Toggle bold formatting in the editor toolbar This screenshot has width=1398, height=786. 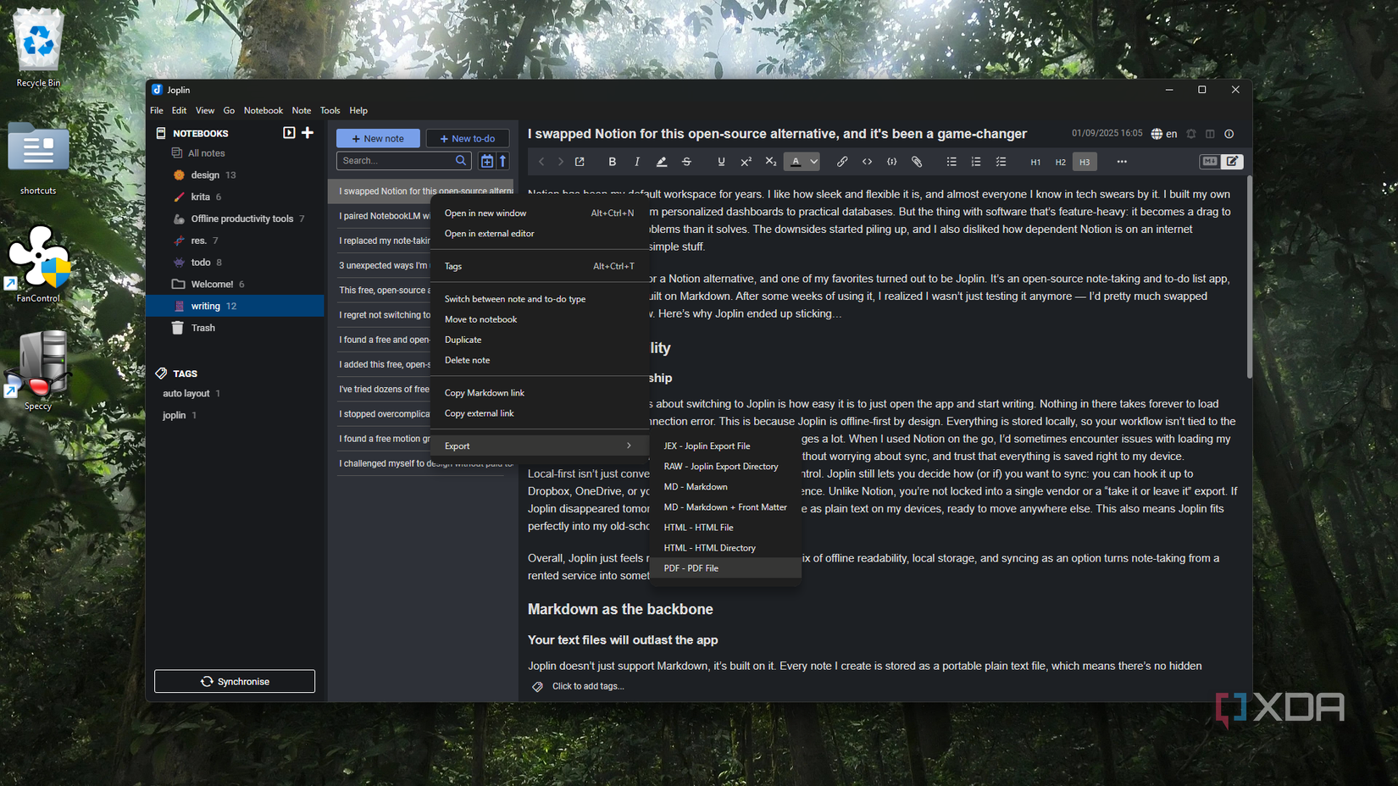click(612, 162)
